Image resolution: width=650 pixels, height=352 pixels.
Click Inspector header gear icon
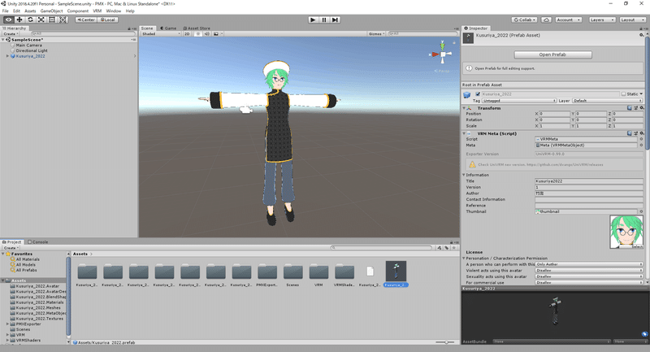pos(641,35)
